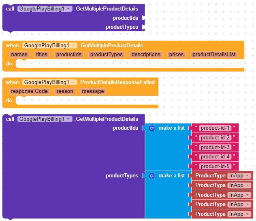256x221 pixels.
Task: Click the "productDetailsList" parameter
Action: (214, 55)
